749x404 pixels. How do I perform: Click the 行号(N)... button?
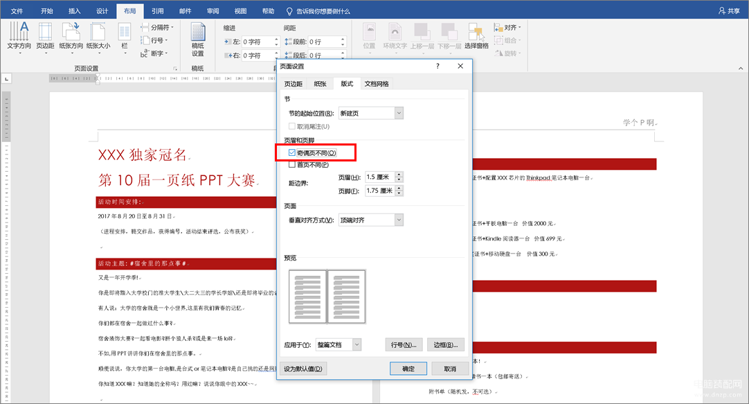click(404, 344)
